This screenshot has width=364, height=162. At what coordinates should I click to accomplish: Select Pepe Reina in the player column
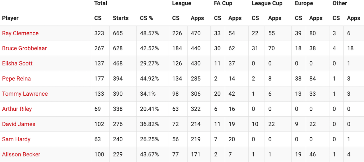16,79
